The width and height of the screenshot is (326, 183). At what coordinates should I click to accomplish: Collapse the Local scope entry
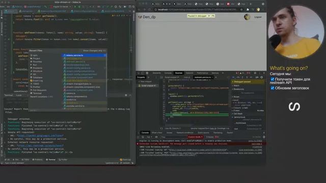[x=235, y=100]
